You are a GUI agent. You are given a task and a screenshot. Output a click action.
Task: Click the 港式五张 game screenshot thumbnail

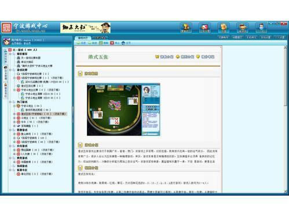[x=123, y=109]
